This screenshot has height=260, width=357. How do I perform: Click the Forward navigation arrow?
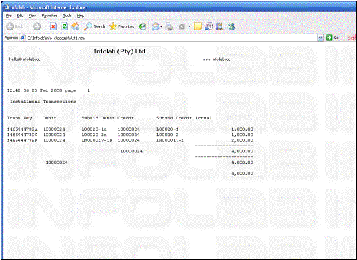click(x=37, y=27)
